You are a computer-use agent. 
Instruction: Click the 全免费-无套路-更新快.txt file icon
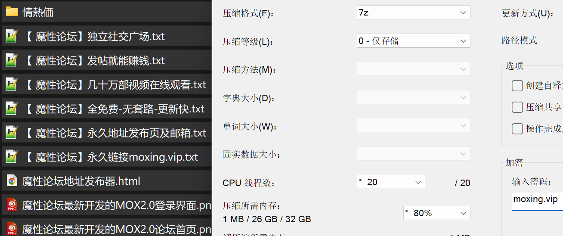tap(12, 109)
